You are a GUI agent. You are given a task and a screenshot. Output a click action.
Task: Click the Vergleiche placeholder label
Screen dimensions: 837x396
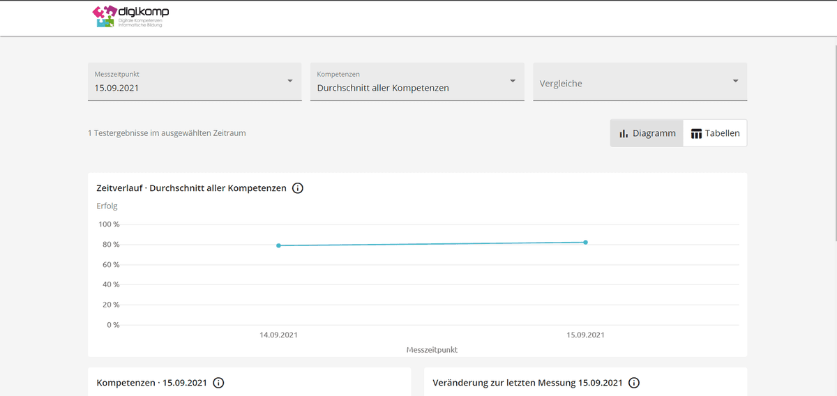561,84
